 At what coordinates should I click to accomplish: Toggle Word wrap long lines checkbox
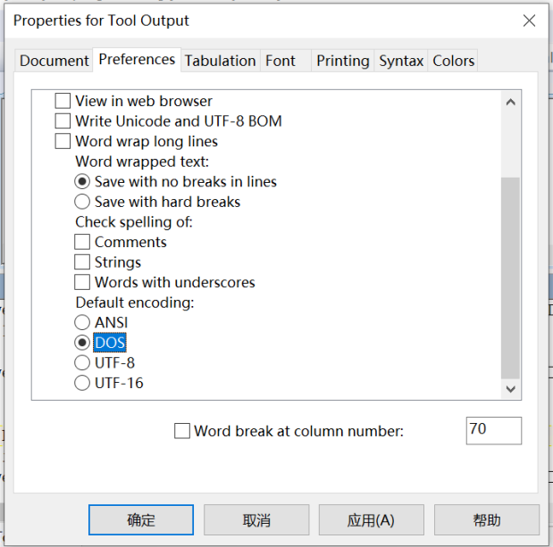point(63,141)
